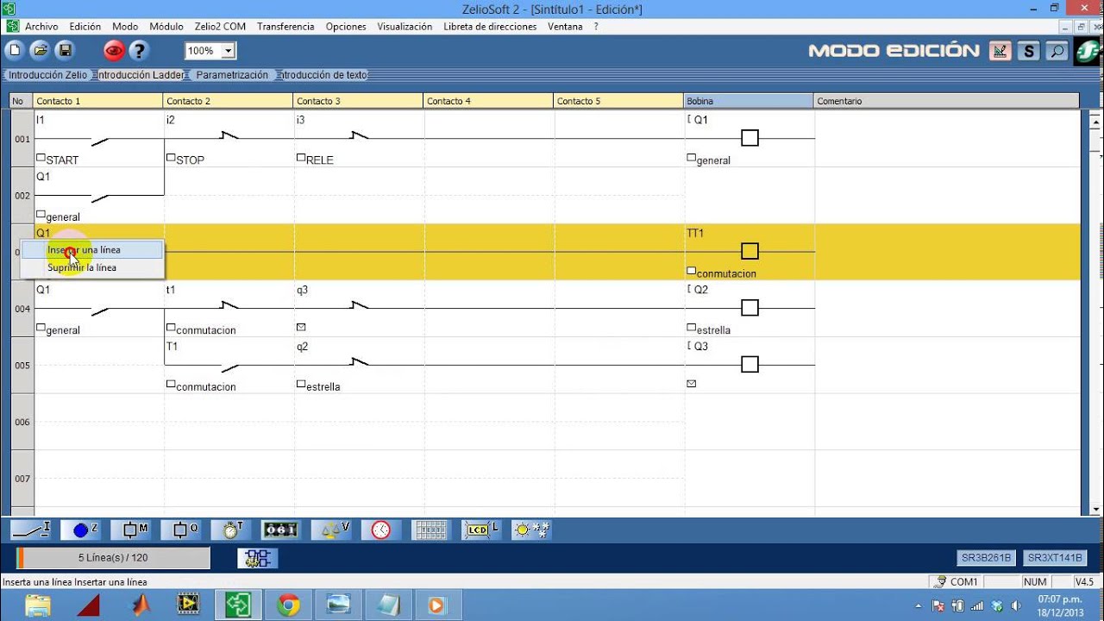
Task: Open the Zelio2 COM menu
Action: pyautogui.click(x=220, y=27)
